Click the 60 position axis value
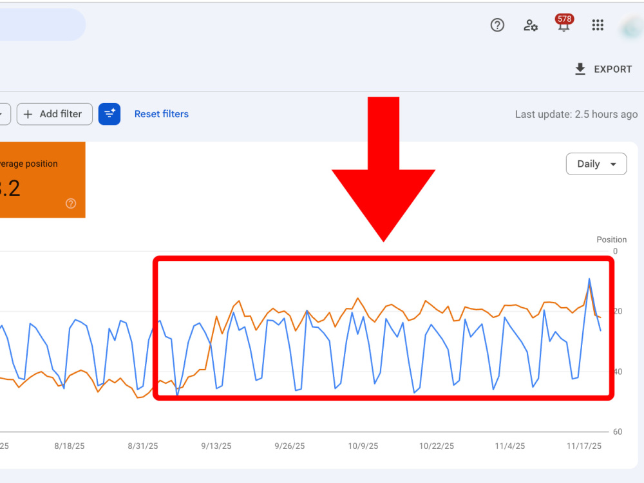 point(618,431)
